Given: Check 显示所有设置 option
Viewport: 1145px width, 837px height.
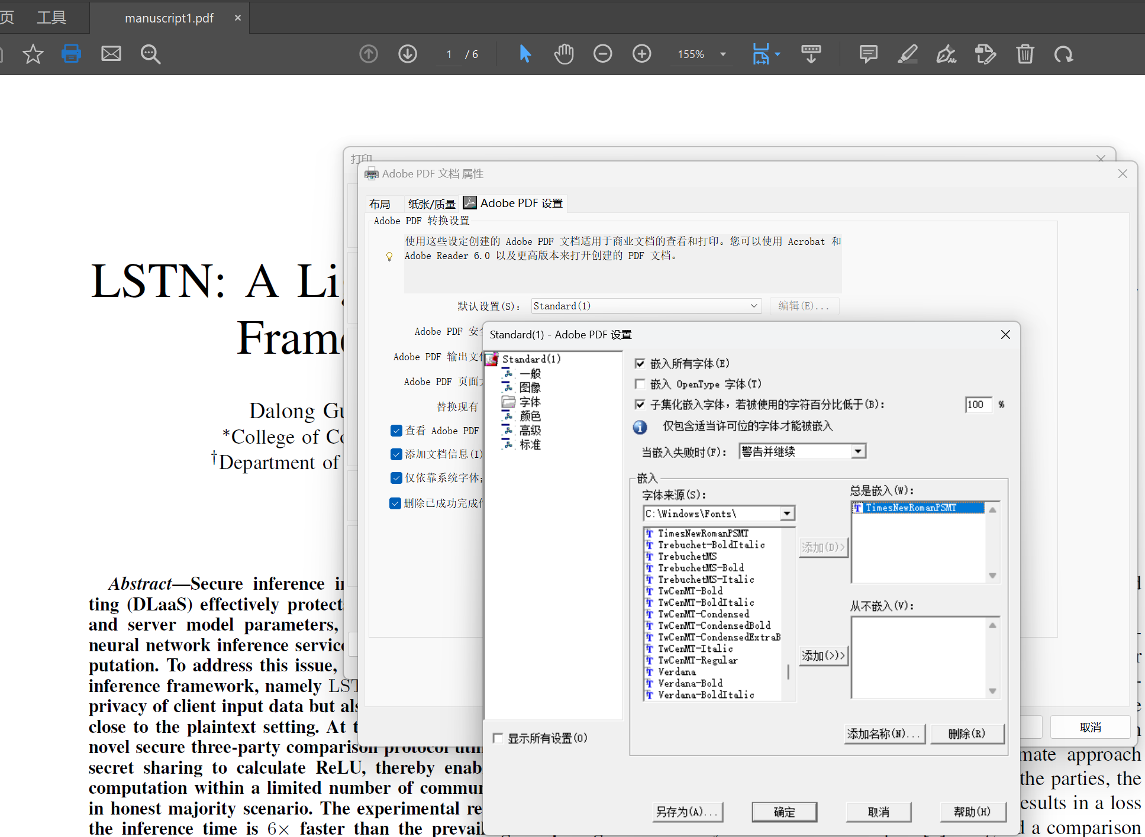Looking at the screenshot, I should coord(498,738).
